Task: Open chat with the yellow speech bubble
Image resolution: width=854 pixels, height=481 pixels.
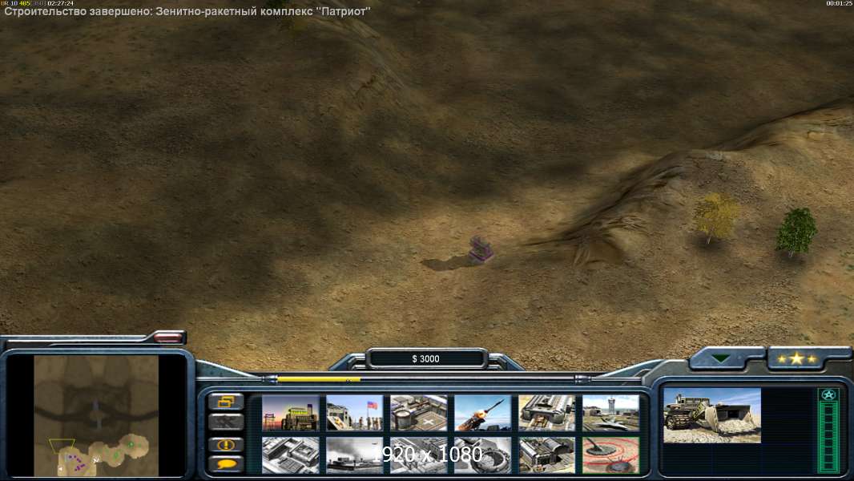Action: (x=225, y=464)
